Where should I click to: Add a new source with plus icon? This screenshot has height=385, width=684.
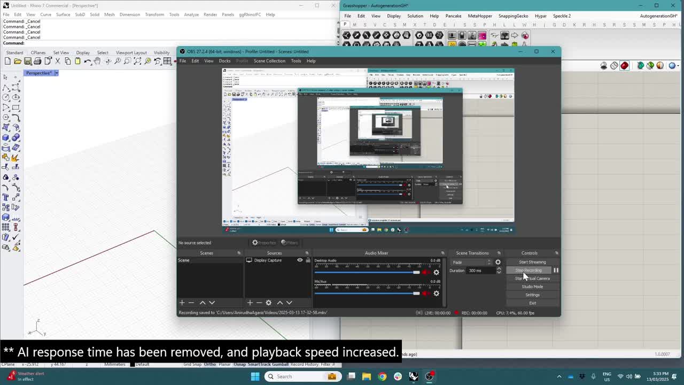tap(250, 303)
